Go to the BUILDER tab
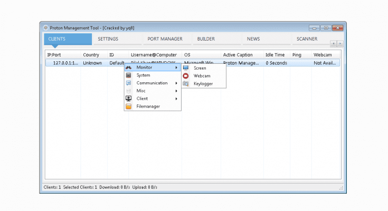The height and width of the screenshot is (211, 388). 206,39
